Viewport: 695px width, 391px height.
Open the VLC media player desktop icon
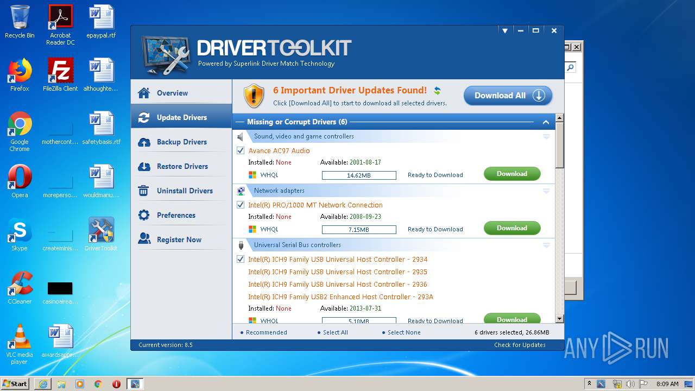pos(20,344)
